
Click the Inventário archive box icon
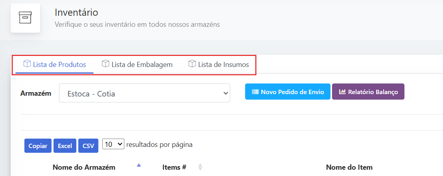coord(25,18)
